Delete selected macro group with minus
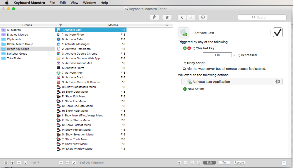Screen dimensions: 293x168 tap(19, 163)
